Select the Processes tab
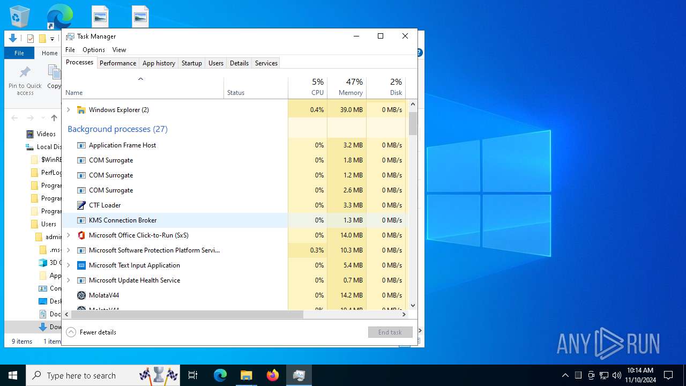The image size is (686, 386). click(x=79, y=62)
